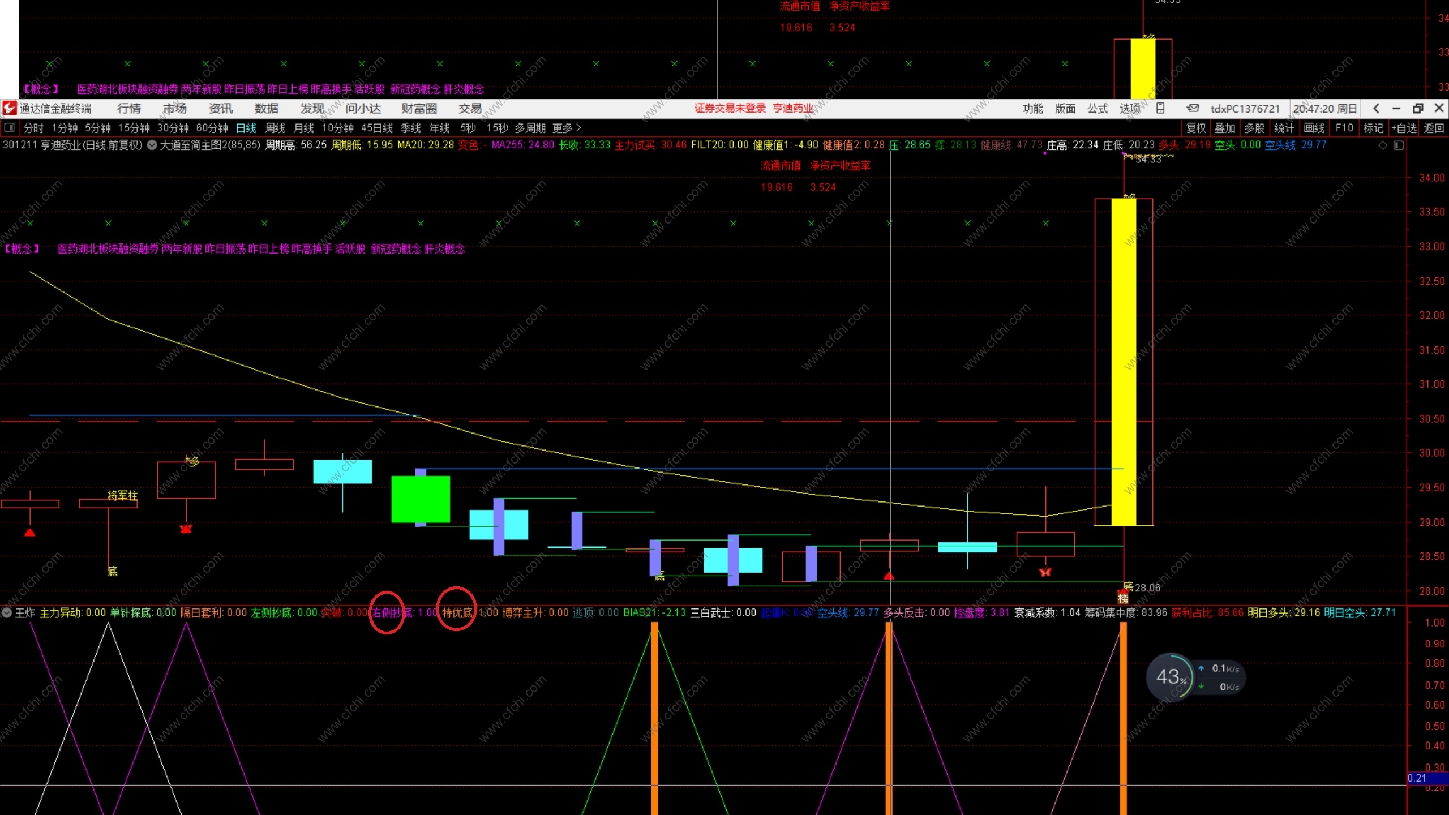
Task: Click the large yellow candlestick bar
Action: point(1124,362)
